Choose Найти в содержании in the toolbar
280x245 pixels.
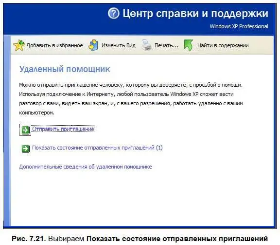223,45
